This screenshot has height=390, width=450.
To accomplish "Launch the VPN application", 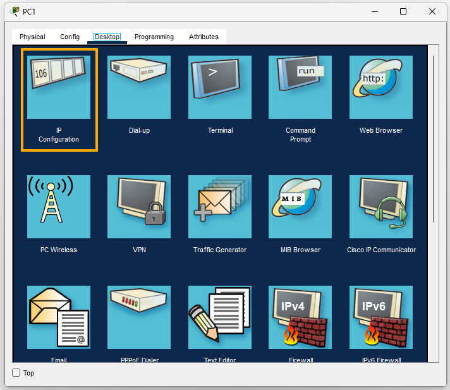I will click(x=139, y=207).
